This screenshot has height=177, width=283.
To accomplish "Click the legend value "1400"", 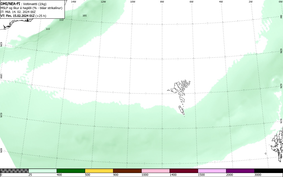I will click(173, 175).
